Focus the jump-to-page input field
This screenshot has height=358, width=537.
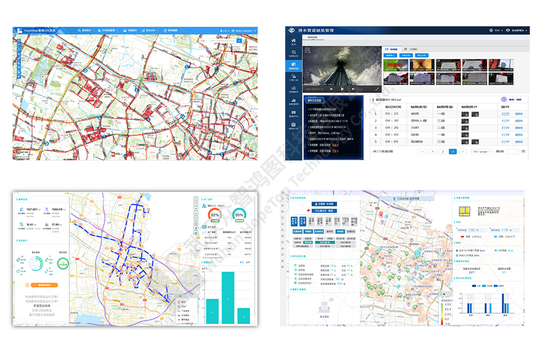tap(513, 152)
